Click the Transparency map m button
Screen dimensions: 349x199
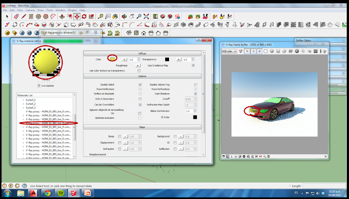click(178, 59)
